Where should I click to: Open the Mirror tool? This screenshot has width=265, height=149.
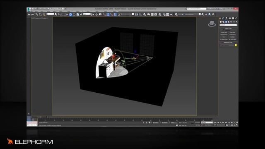[137, 14]
